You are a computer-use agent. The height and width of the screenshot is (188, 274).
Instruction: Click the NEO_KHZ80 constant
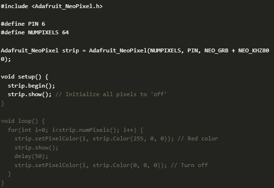pyautogui.click(x=254, y=50)
